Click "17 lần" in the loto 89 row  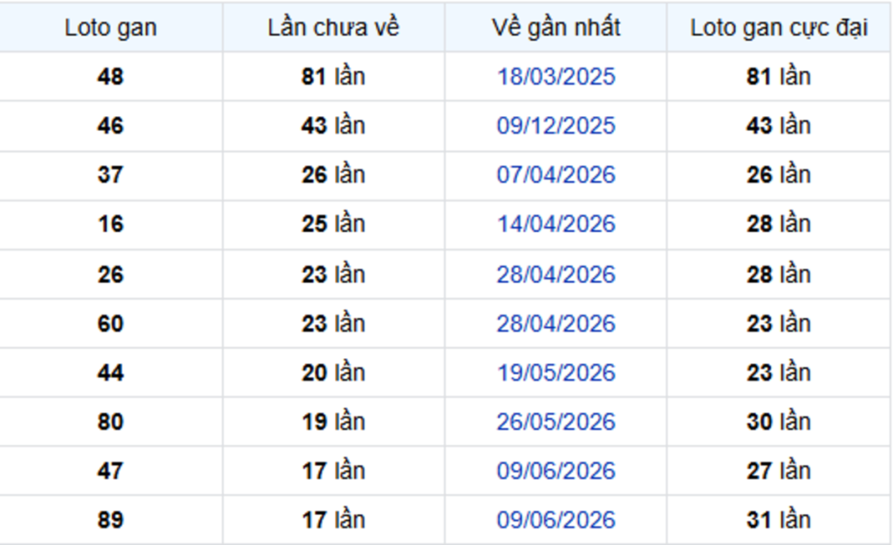(x=333, y=520)
